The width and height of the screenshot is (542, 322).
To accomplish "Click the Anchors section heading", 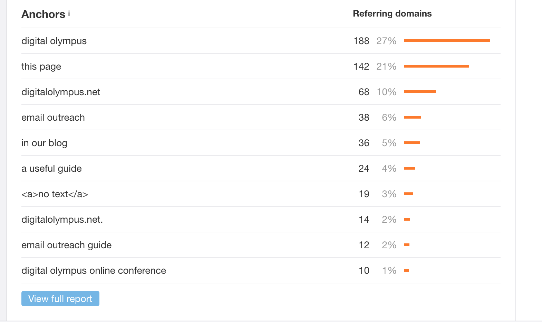I will pos(43,14).
